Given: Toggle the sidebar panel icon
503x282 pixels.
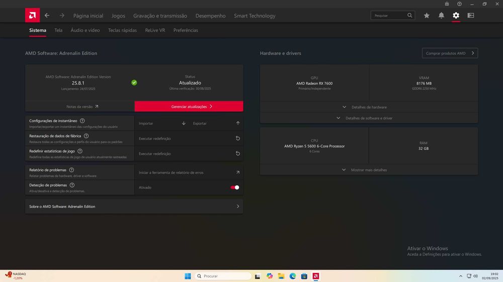Looking at the screenshot, I should coord(471,16).
